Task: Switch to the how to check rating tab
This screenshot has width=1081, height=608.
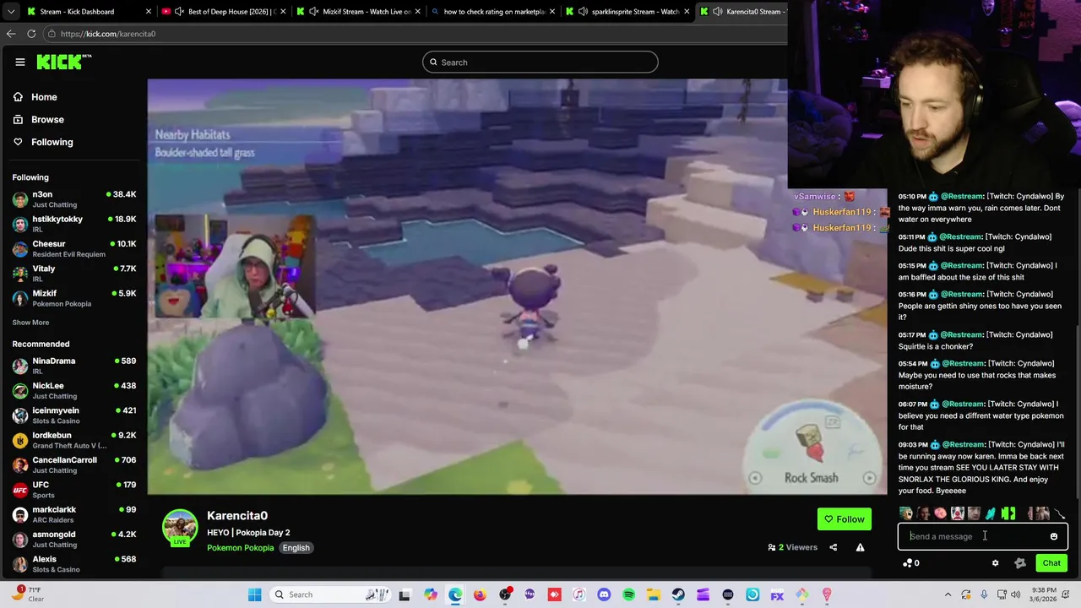Action: tap(494, 12)
